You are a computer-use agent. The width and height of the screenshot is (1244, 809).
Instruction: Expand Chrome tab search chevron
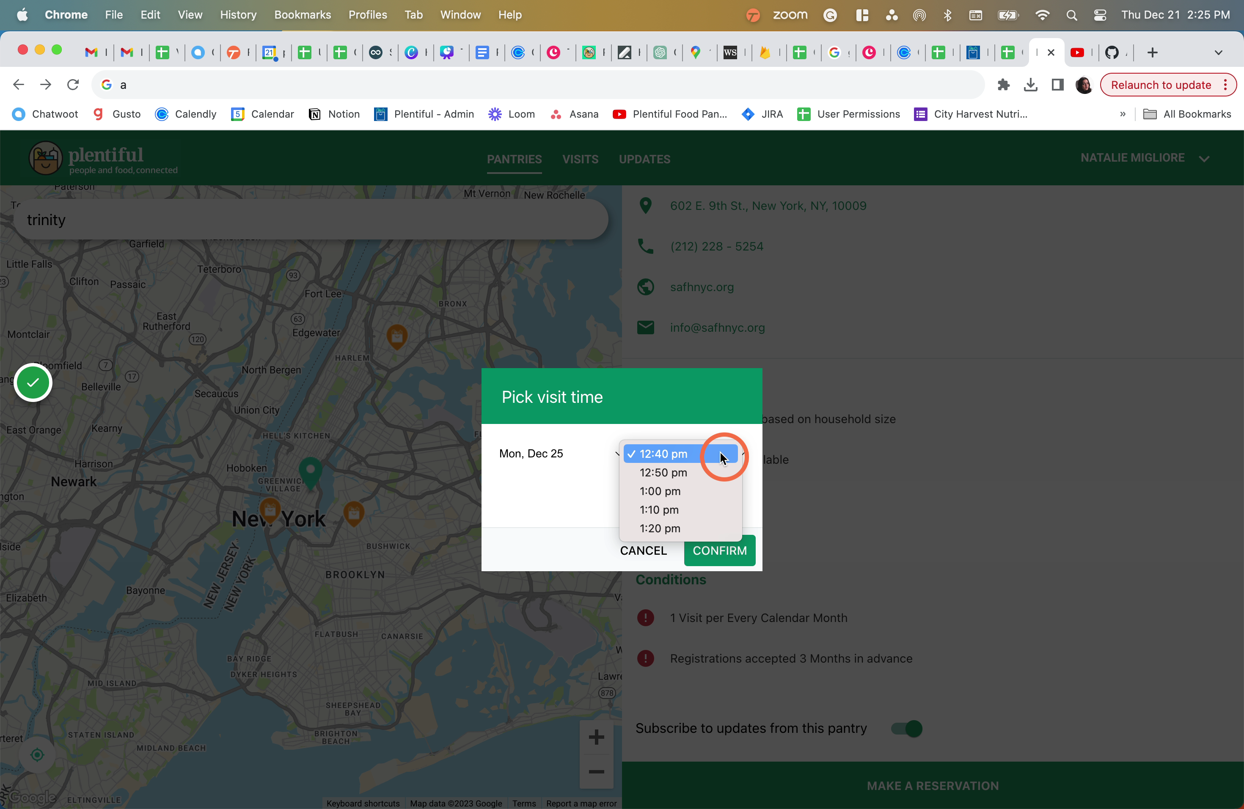point(1218,52)
